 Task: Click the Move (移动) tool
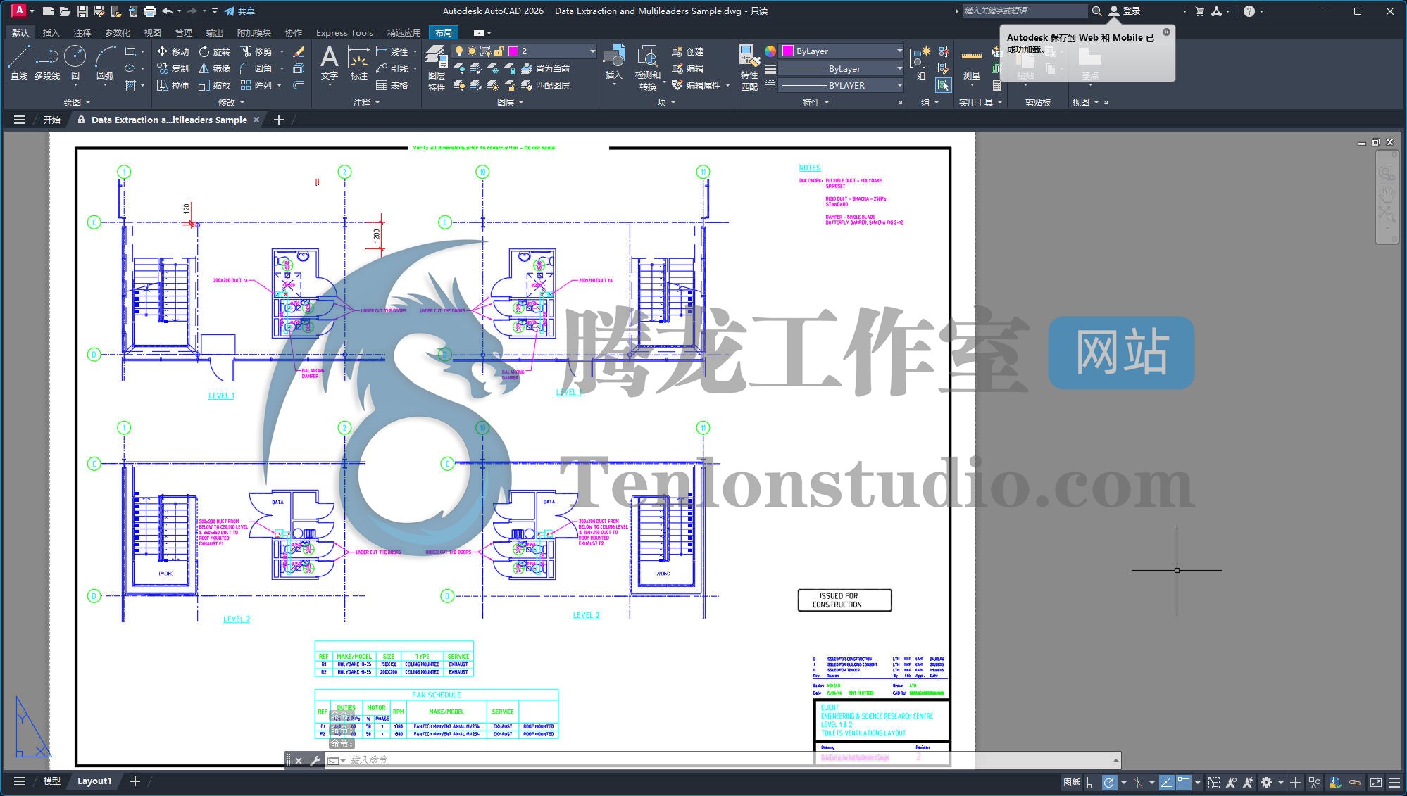[173, 51]
